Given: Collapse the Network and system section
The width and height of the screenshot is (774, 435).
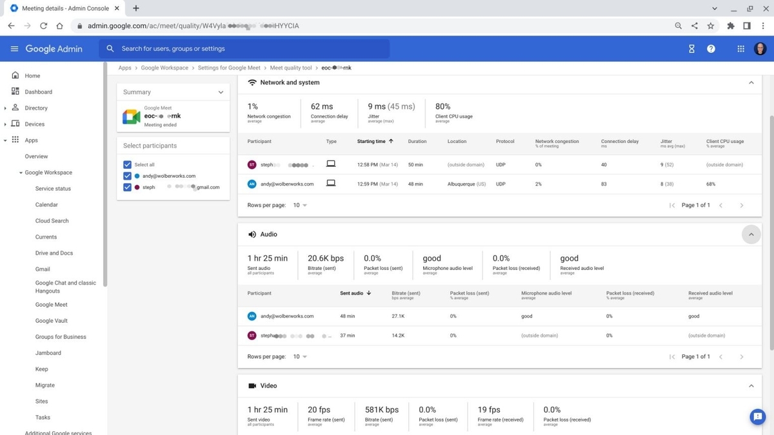Looking at the screenshot, I should point(751,82).
